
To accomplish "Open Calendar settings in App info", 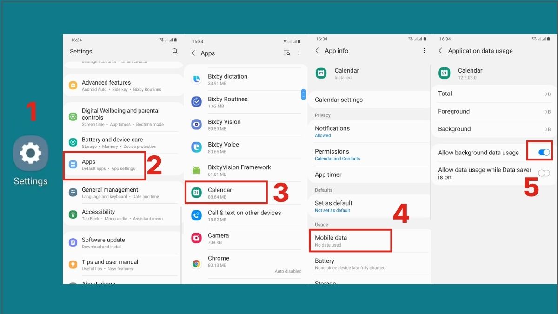I will pyautogui.click(x=369, y=100).
